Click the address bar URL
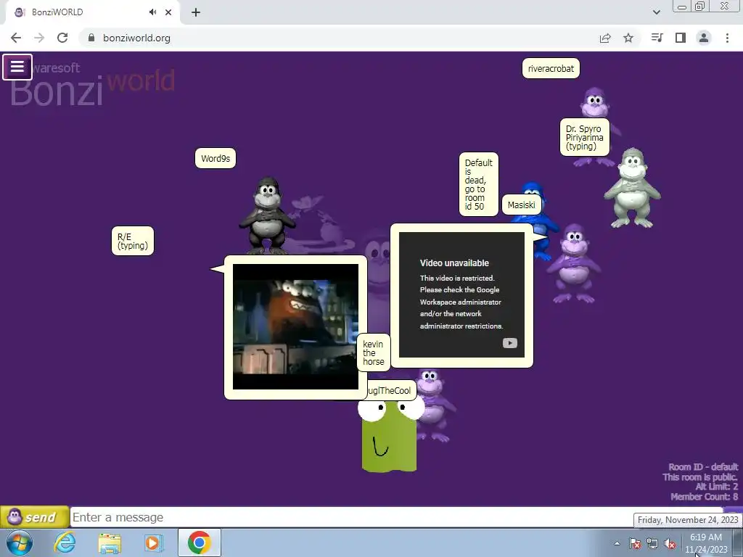The image size is (743, 557). pyautogui.click(x=136, y=38)
